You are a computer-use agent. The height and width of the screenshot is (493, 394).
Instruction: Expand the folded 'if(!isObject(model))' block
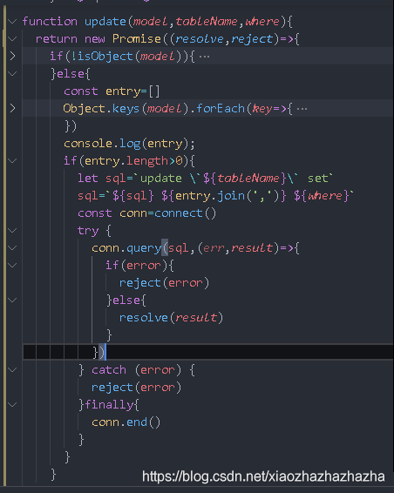coord(12,57)
